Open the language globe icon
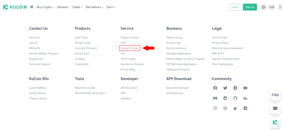This screenshot has width=285, height=132. coord(263,7)
